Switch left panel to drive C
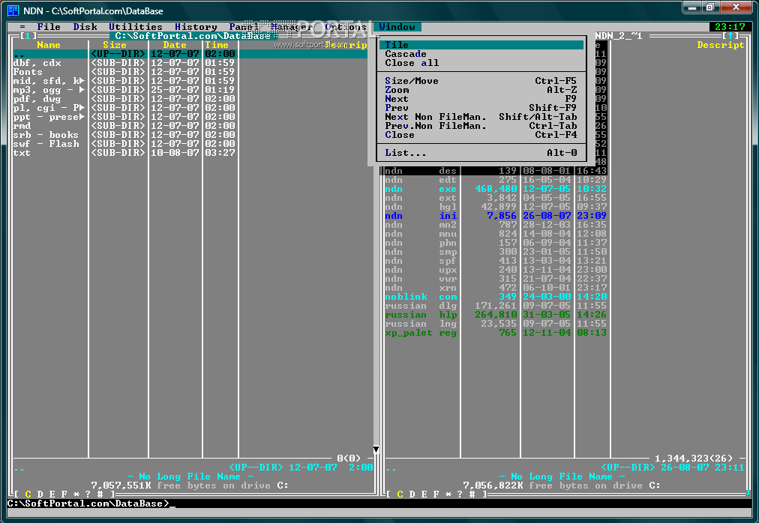Viewport: 759px width, 523px height. (28, 494)
